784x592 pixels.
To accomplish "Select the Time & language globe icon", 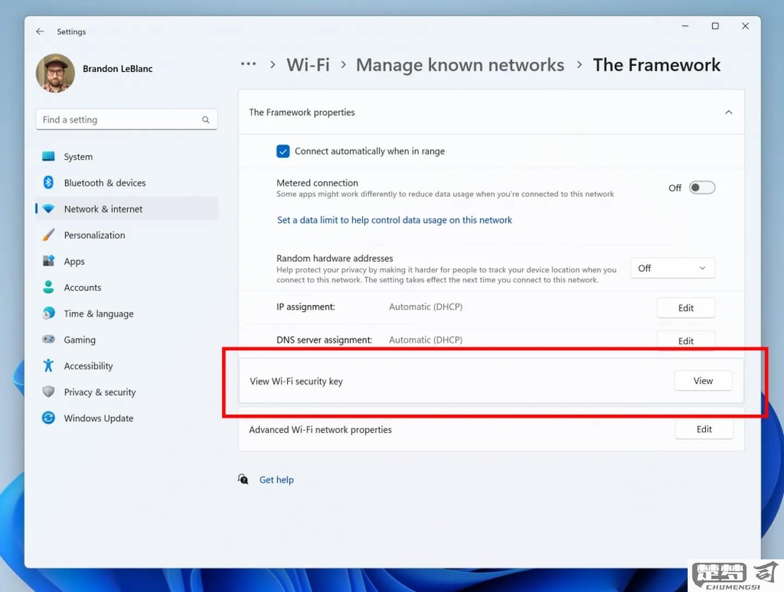I will click(48, 313).
